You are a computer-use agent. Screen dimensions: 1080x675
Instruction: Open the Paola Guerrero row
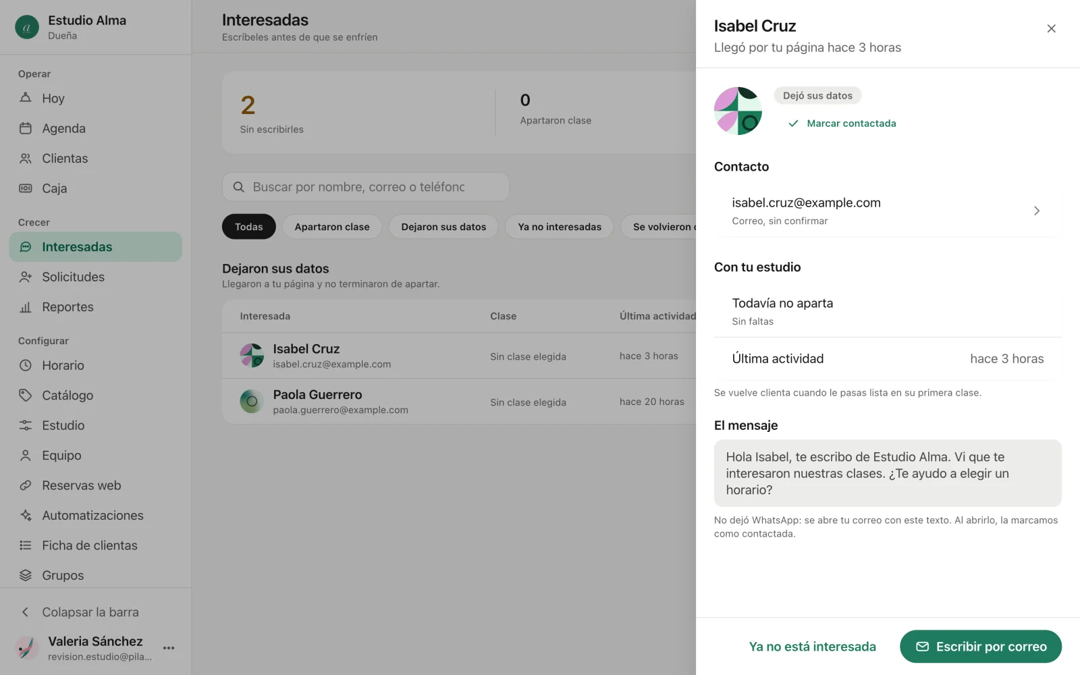pos(459,401)
